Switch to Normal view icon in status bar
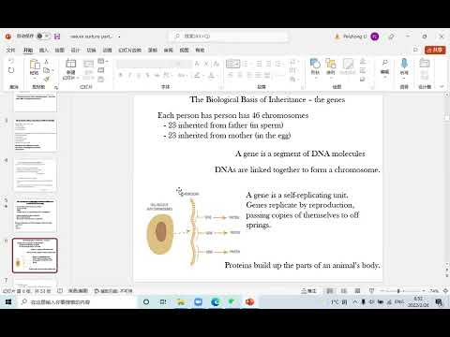Screen dimensions: 450x337 (329, 291)
